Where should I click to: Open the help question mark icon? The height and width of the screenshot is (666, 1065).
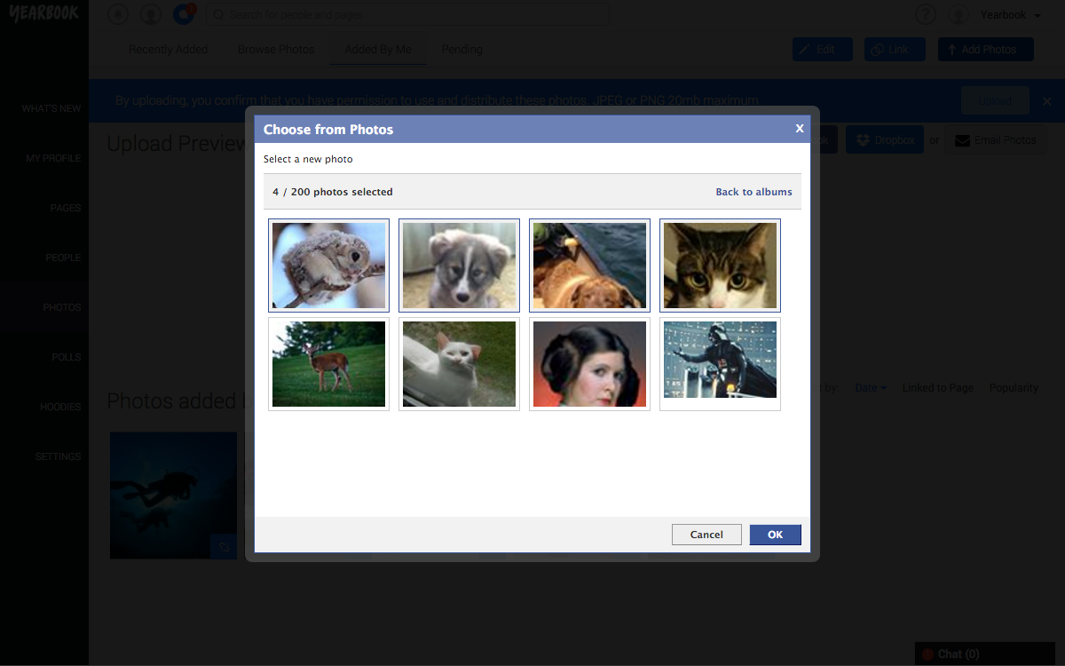coord(926,14)
